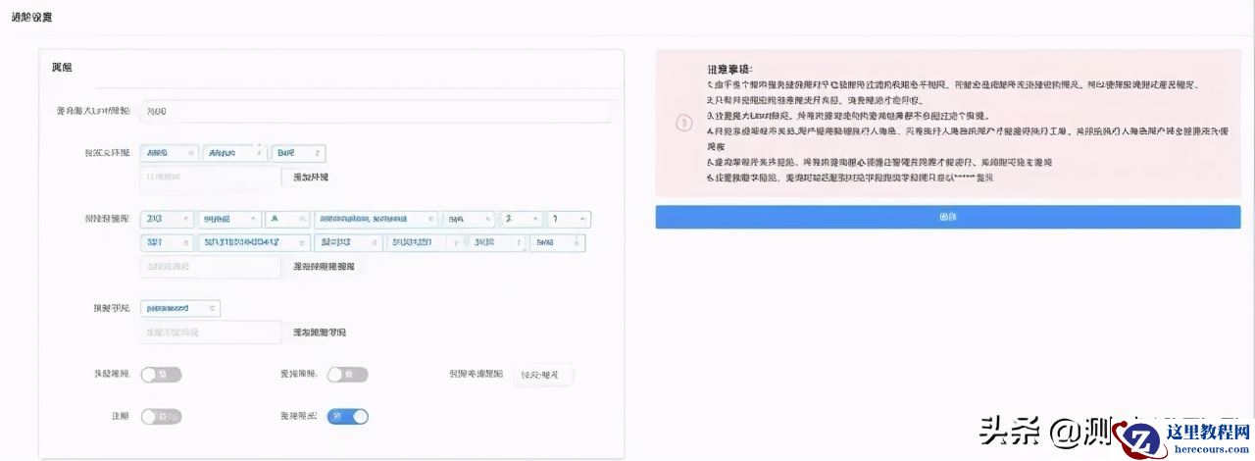Screen dimensions: 1255x461
Task: Turn off the only blue enabled switch
Action: (x=348, y=416)
